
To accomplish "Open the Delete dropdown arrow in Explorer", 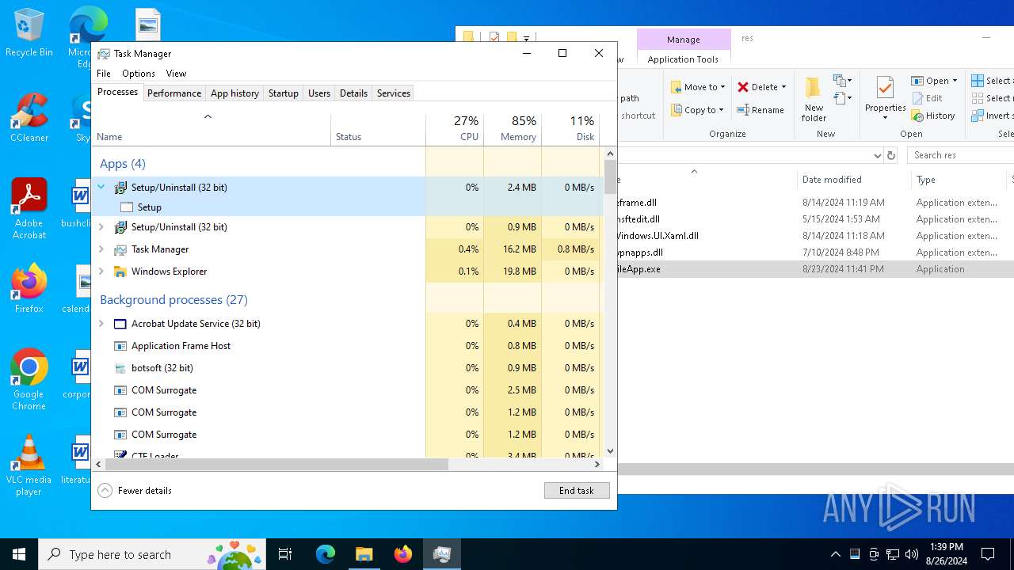I will tap(783, 87).
